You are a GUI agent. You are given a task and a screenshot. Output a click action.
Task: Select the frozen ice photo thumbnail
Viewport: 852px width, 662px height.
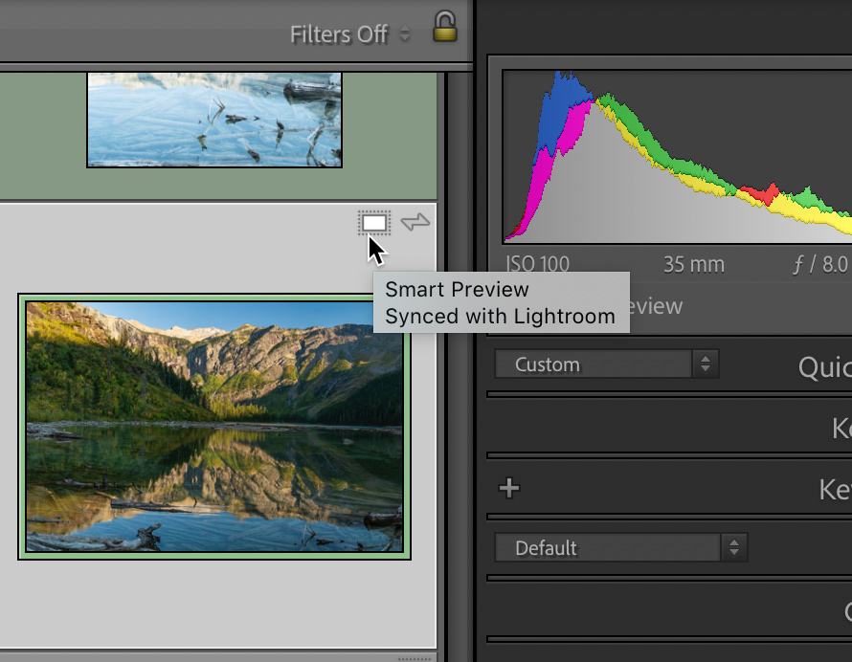[214, 119]
